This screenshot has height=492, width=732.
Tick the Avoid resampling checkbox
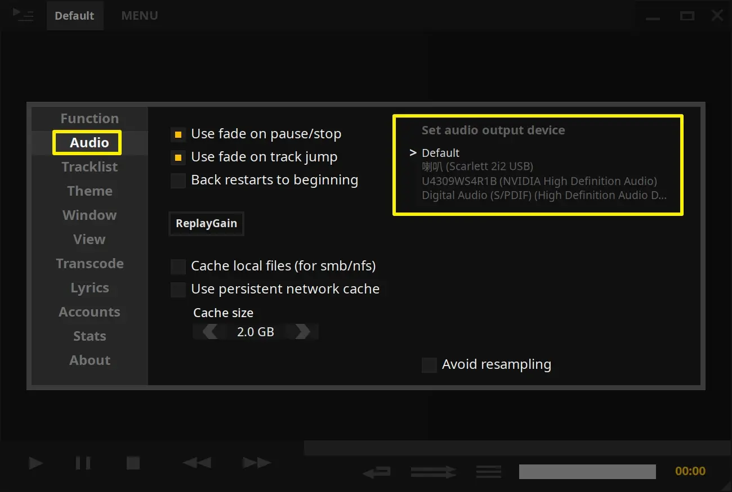[429, 365]
